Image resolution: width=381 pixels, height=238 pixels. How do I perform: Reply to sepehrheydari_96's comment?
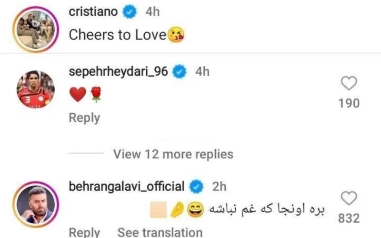tap(84, 118)
